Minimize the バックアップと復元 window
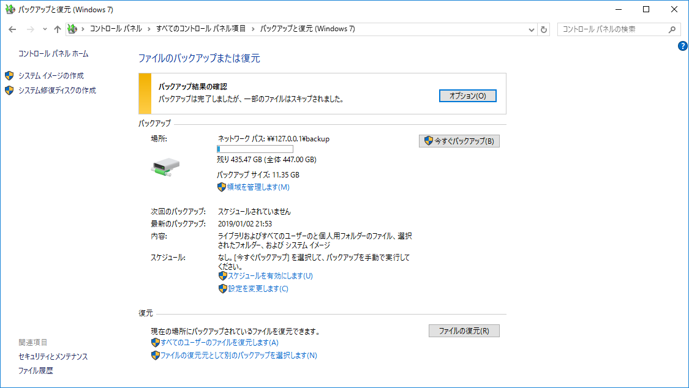The image size is (689, 388). (619, 9)
